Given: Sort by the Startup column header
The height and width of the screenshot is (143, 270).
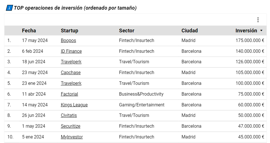Looking at the screenshot, I should (x=69, y=31).
